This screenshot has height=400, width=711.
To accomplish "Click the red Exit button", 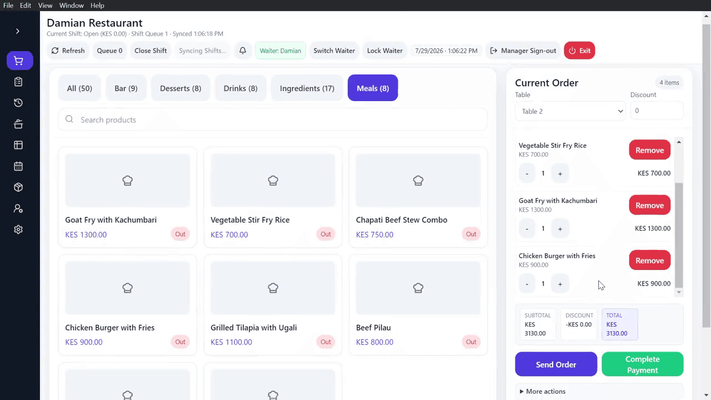I will tap(579, 51).
